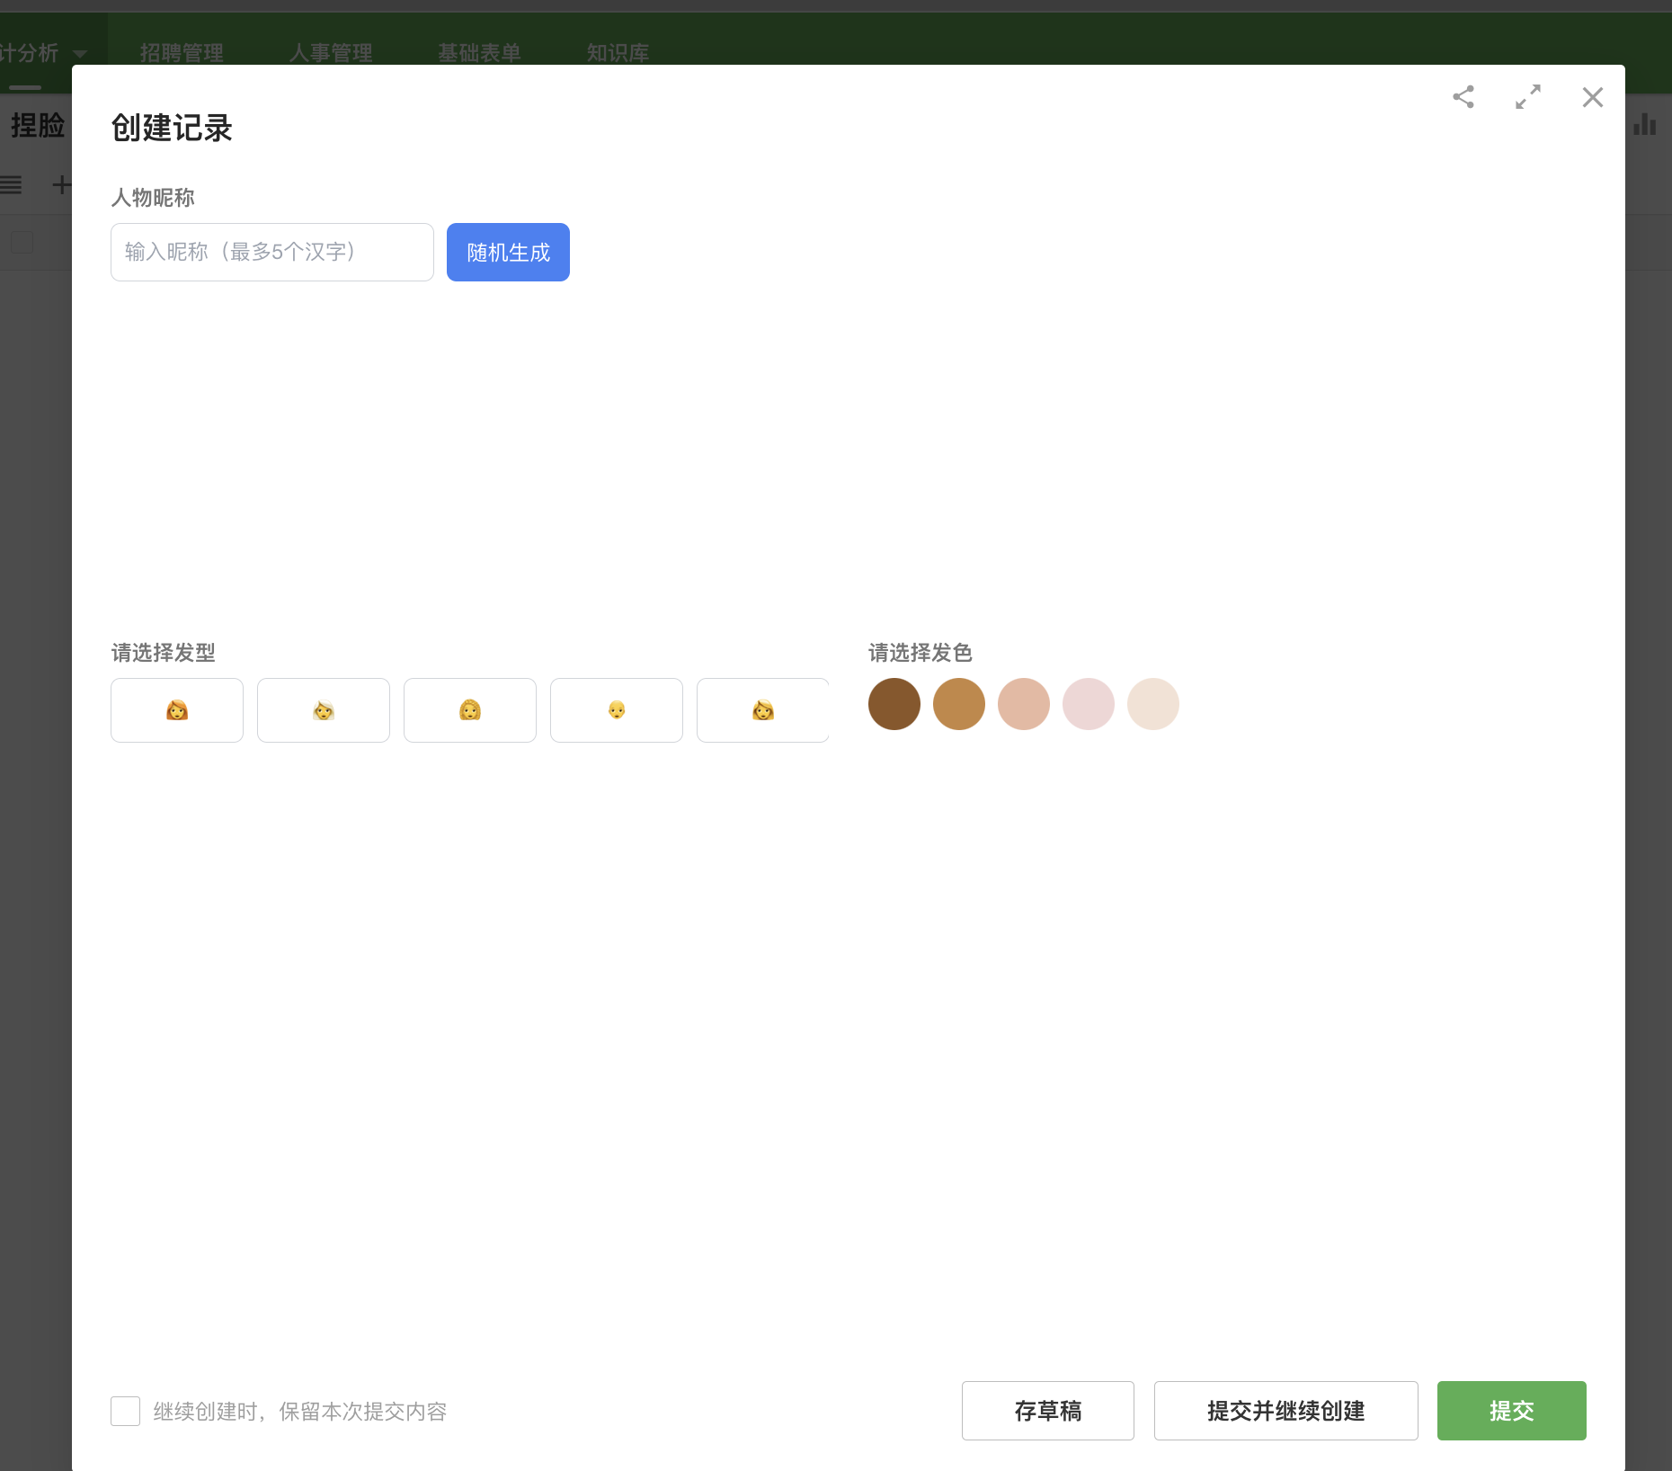The height and width of the screenshot is (1471, 1672).
Task: Close the 创建记录 dialog
Action: 1592,97
